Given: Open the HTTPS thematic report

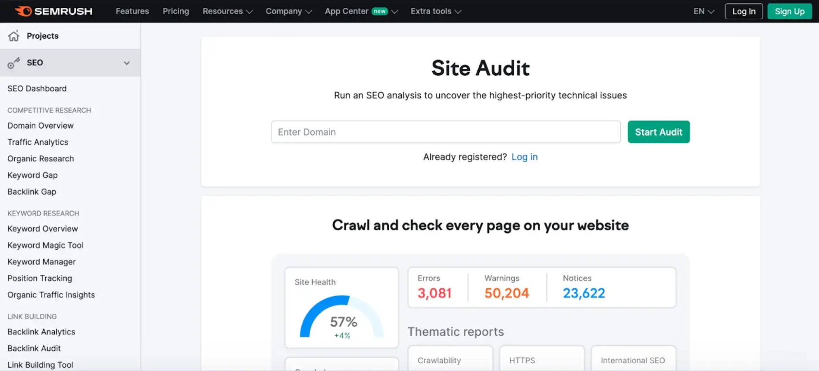Looking at the screenshot, I should (x=542, y=358).
